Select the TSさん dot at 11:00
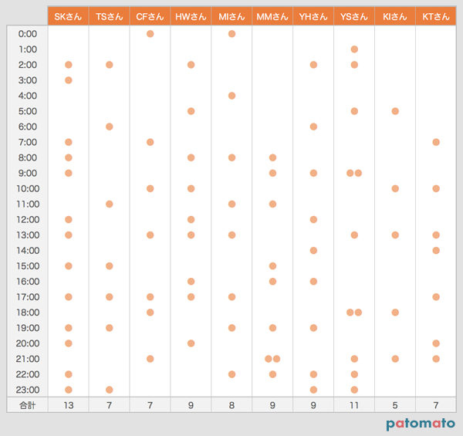Viewport: 463px width, 436px height. click(x=110, y=204)
